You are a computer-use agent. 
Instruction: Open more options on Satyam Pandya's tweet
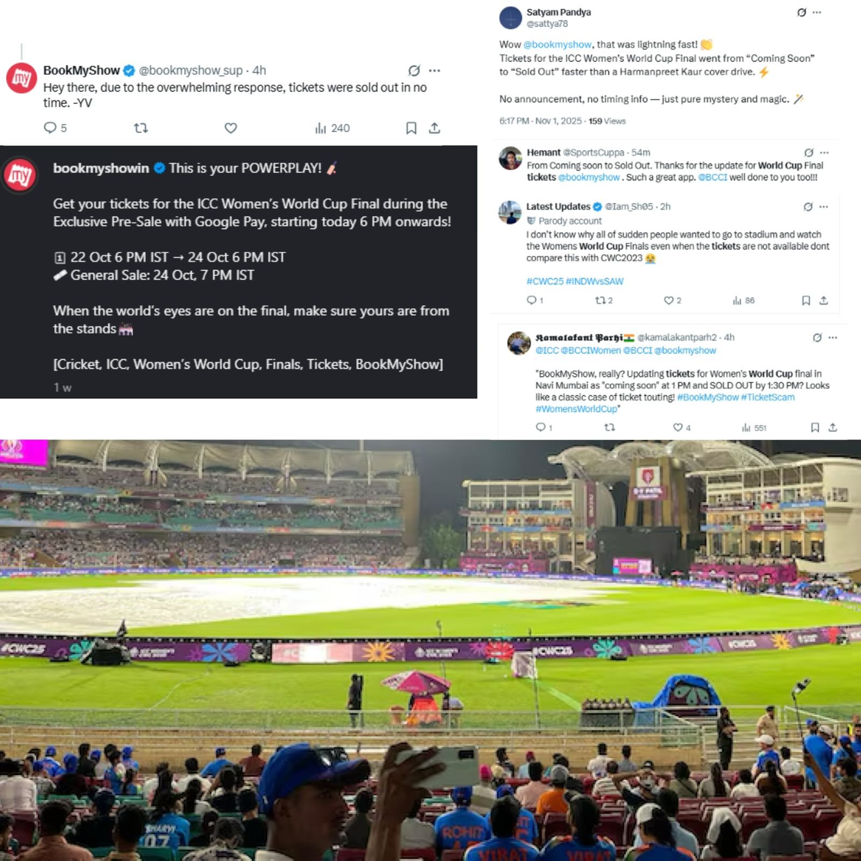(x=817, y=12)
